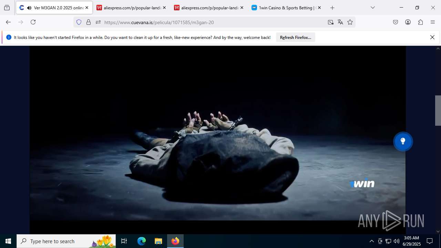Viewport: 441px width, 248px height.
Task: Dismiss the Firefox refresh notification bar
Action: (432, 37)
